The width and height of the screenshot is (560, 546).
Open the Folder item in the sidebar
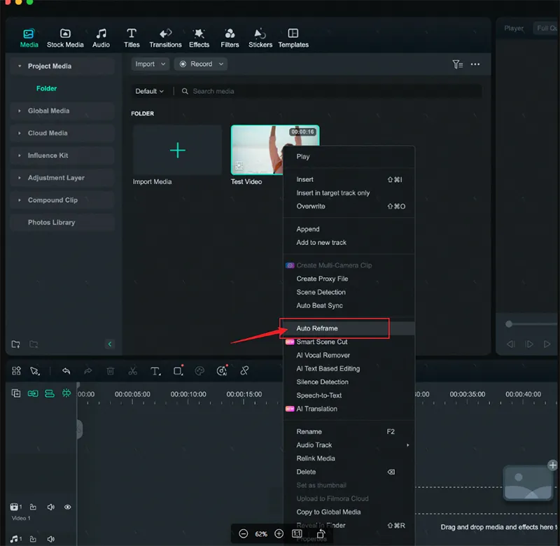click(x=46, y=88)
